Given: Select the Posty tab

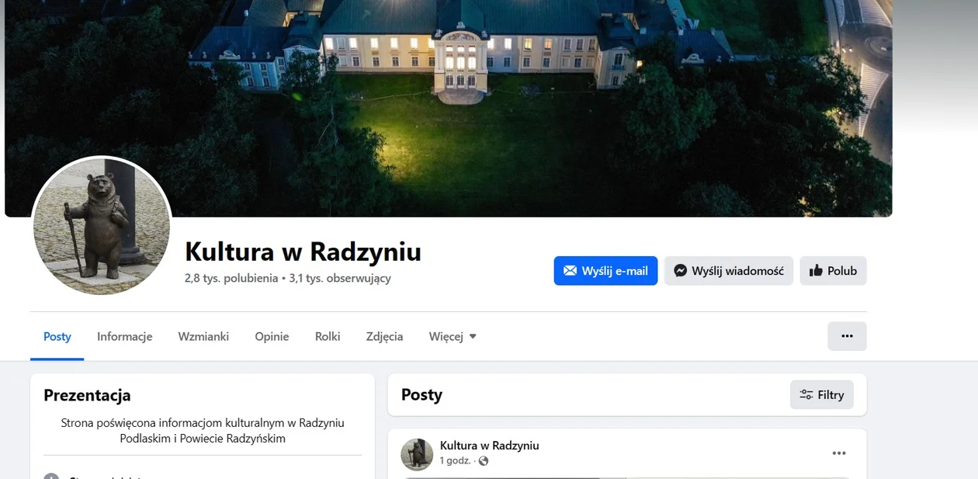Looking at the screenshot, I should (x=57, y=336).
